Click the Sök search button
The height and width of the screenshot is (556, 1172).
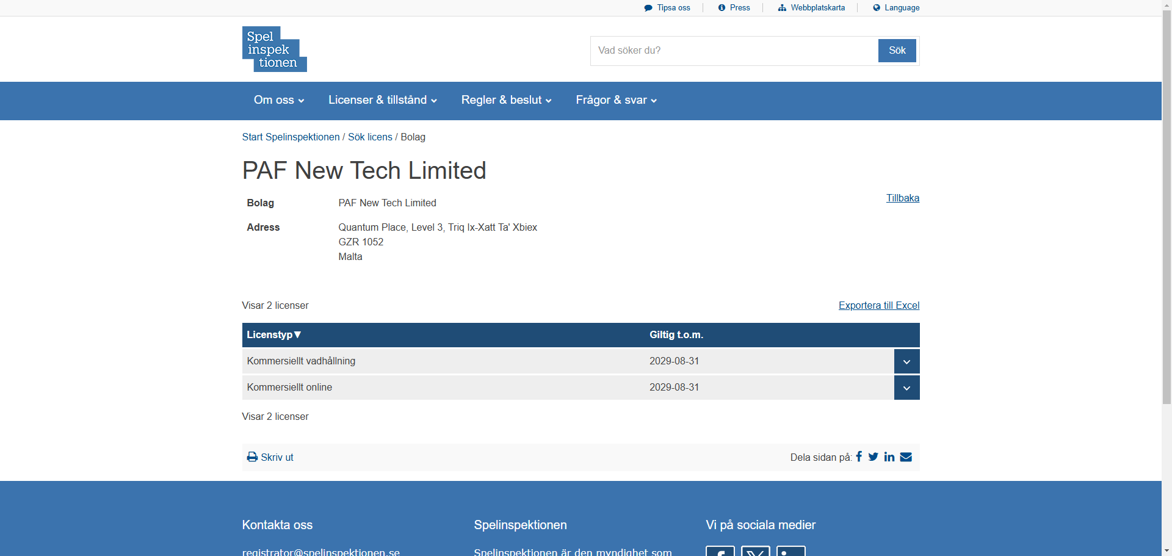tap(897, 51)
